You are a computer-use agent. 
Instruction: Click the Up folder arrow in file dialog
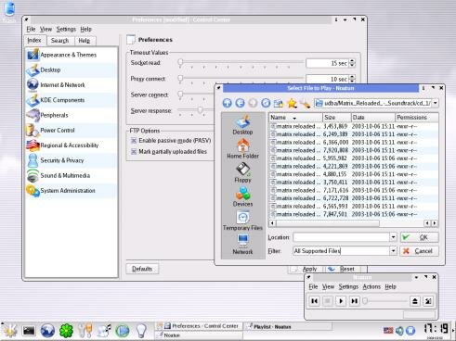pos(227,103)
